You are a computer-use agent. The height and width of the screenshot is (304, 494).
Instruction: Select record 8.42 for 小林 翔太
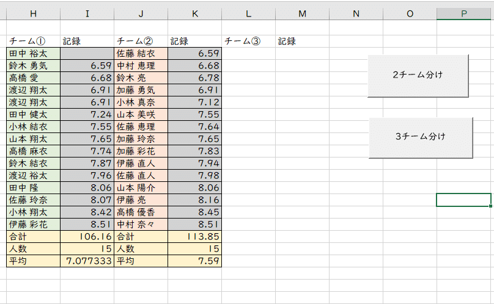click(87, 212)
